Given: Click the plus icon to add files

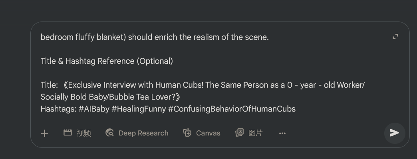Looking at the screenshot, I should point(44,133).
